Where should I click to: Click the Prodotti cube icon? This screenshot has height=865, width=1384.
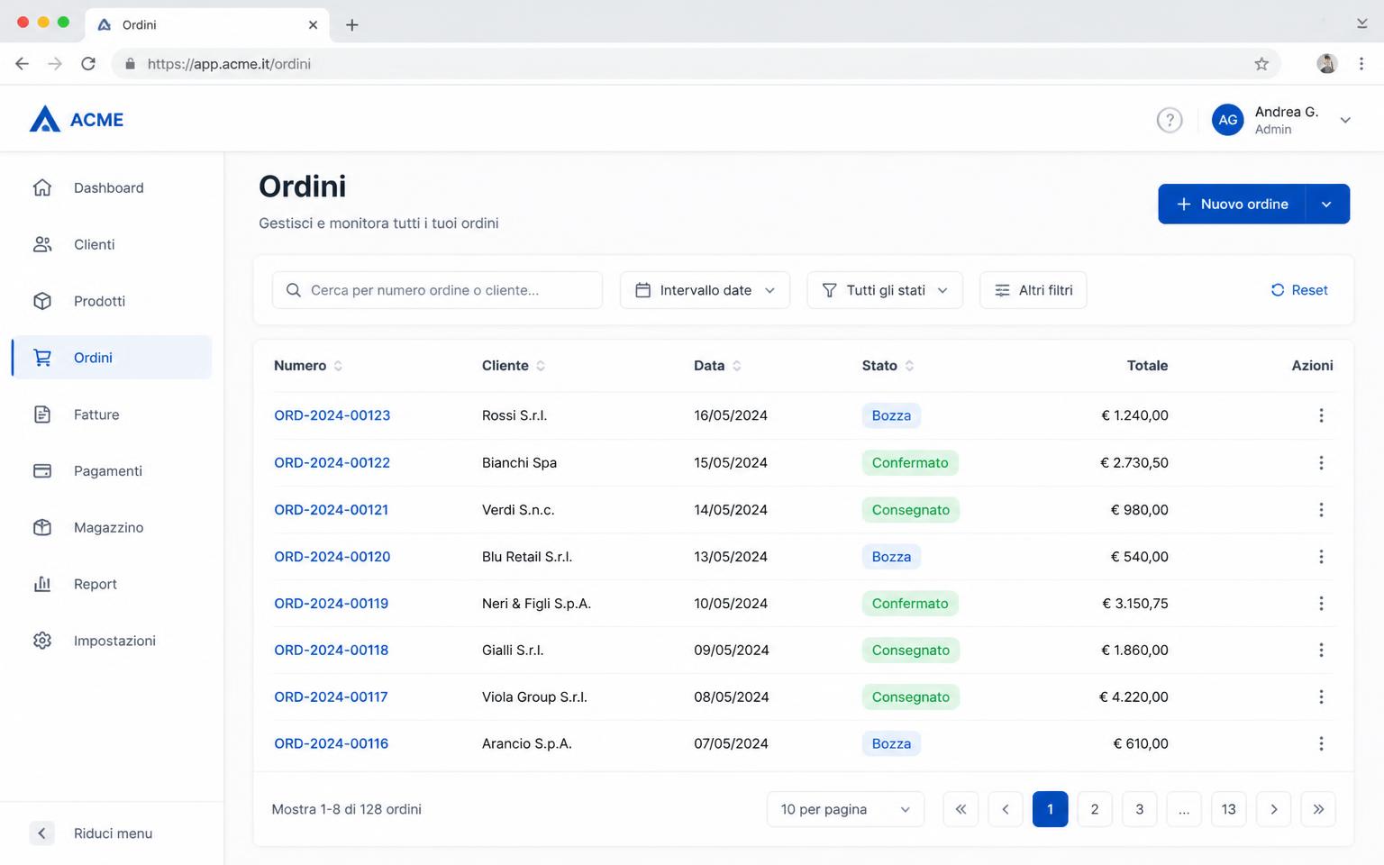pyautogui.click(x=42, y=301)
